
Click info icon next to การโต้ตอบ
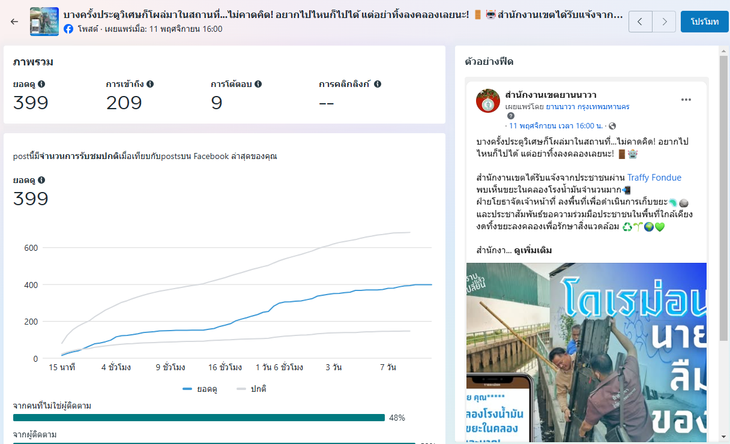point(258,85)
